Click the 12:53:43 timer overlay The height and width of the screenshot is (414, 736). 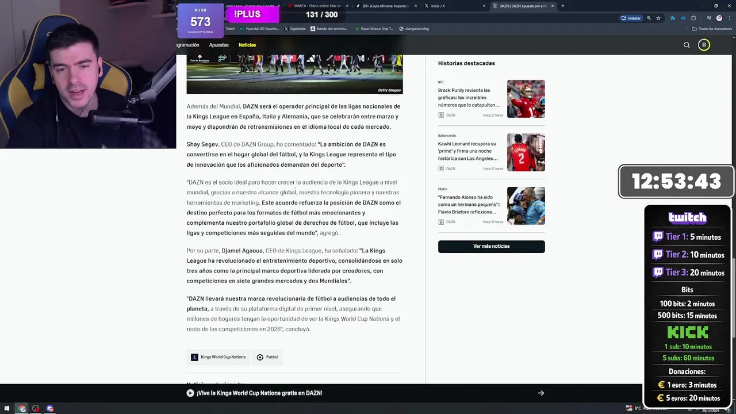tap(676, 182)
